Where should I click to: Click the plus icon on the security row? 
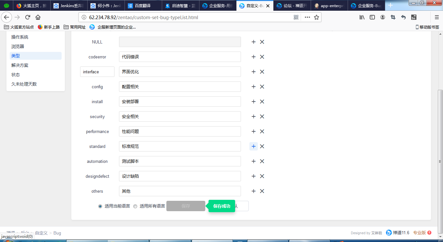(254, 116)
